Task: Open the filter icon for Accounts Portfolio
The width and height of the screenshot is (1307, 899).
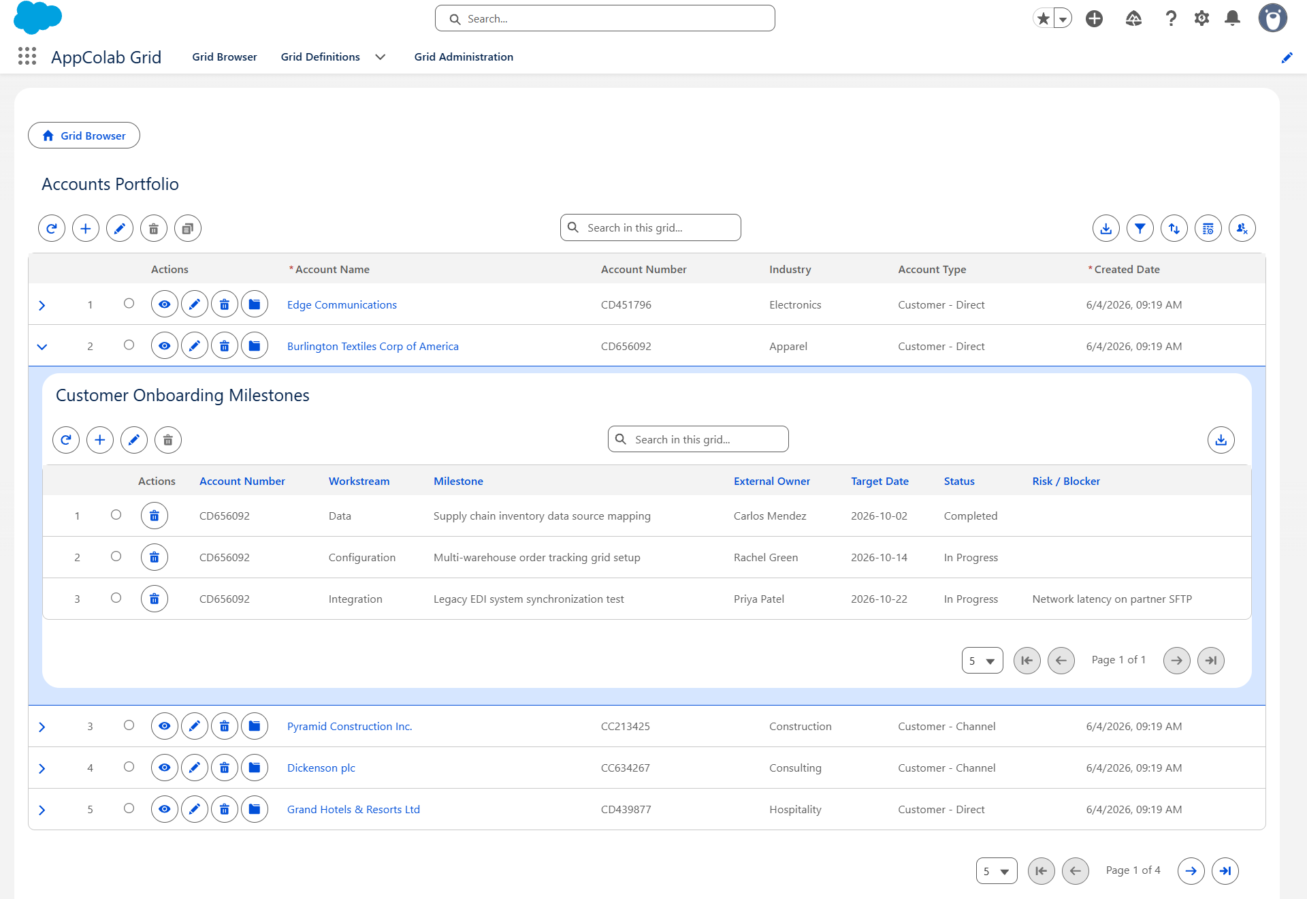Action: click(x=1140, y=229)
